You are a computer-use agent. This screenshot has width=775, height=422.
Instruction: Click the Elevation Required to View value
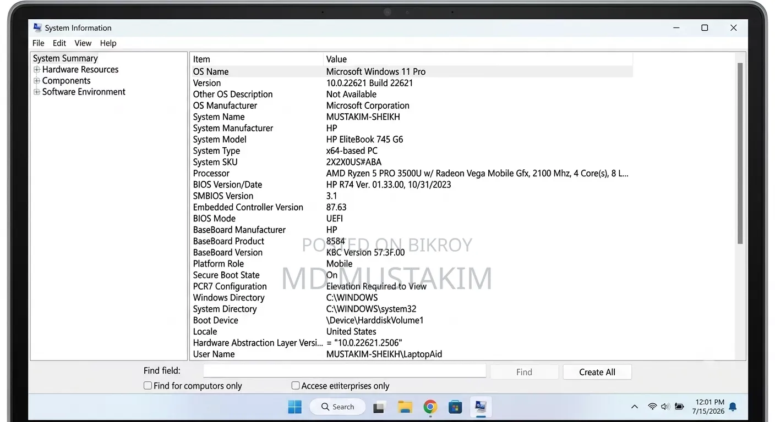coord(376,286)
